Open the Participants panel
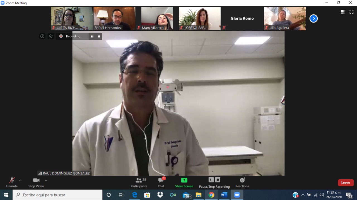The width and height of the screenshot is (357, 200). [139, 182]
